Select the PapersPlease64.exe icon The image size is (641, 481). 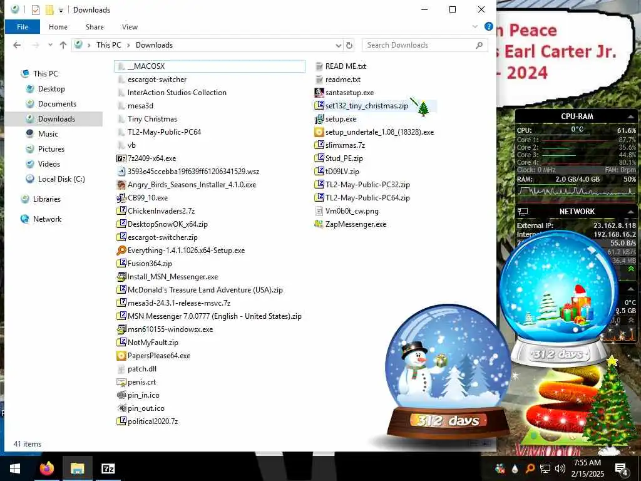click(121, 356)
